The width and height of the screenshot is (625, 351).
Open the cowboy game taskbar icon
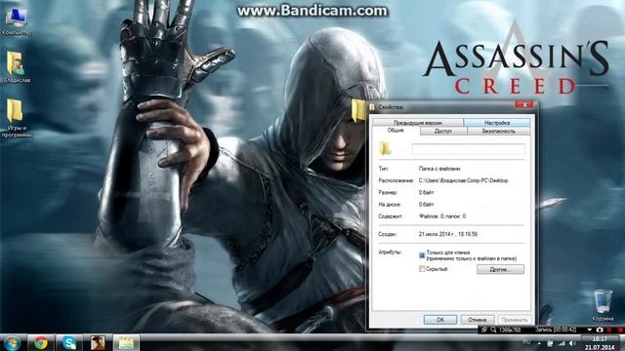(x=98, y=342)
